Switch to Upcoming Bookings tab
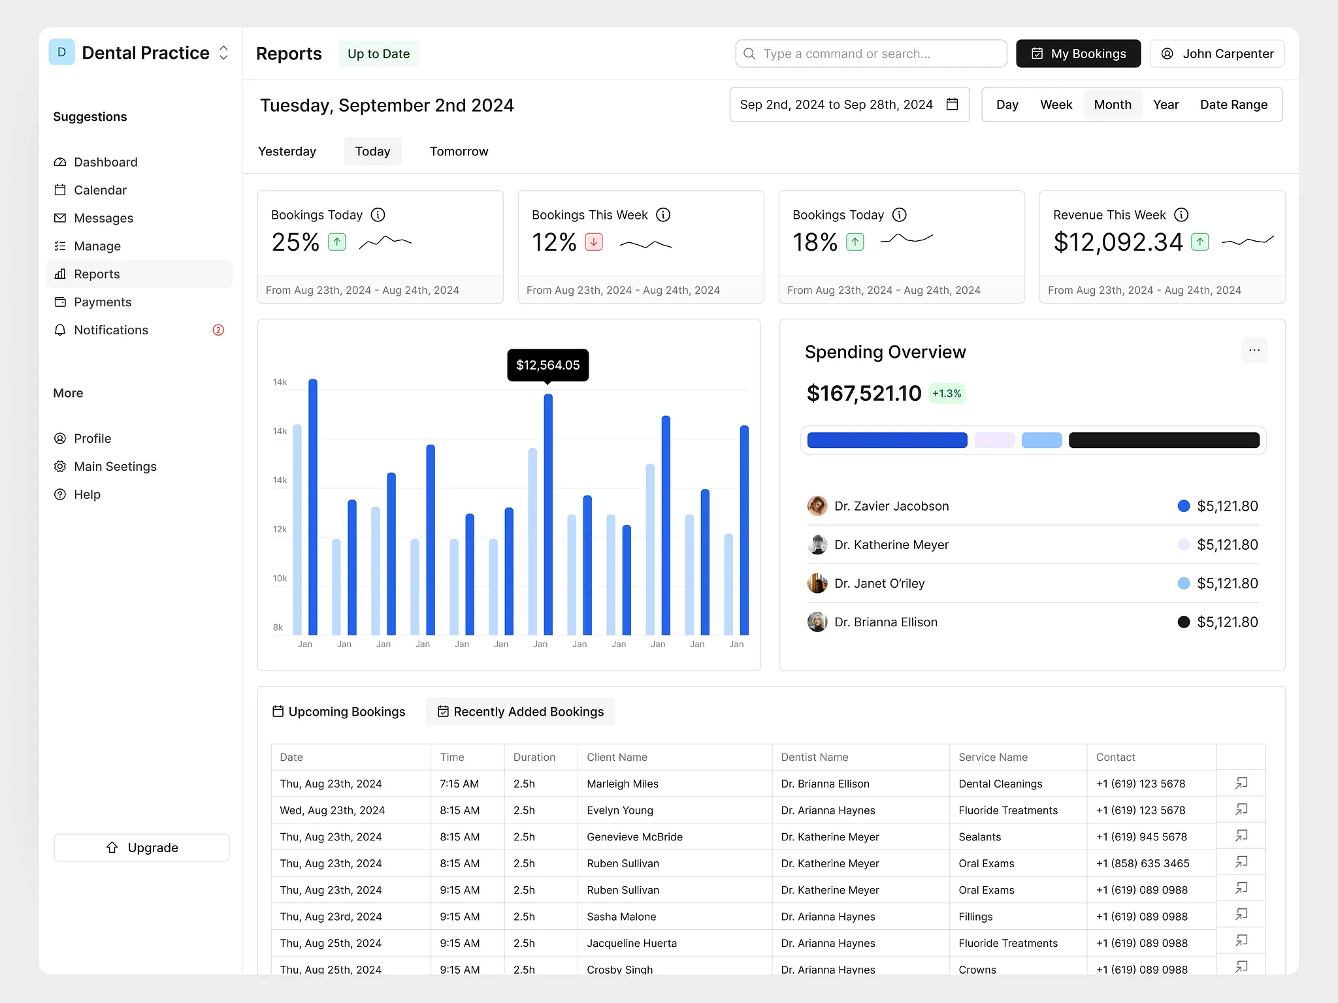The height and width of the screenshot is (1003, 1338). 338,712
